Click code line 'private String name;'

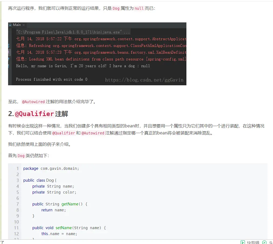pyautogui.click(x=53, y=186)
